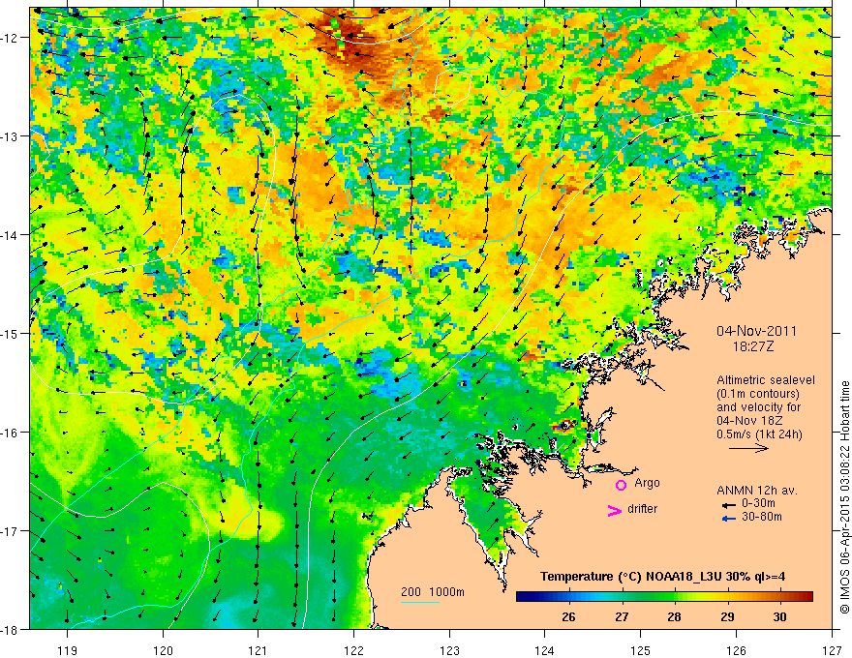Image resolution: width=852 pixels, height=658 pixels.
Task: Click longitude axis label 123
Action: coord(449,650)
